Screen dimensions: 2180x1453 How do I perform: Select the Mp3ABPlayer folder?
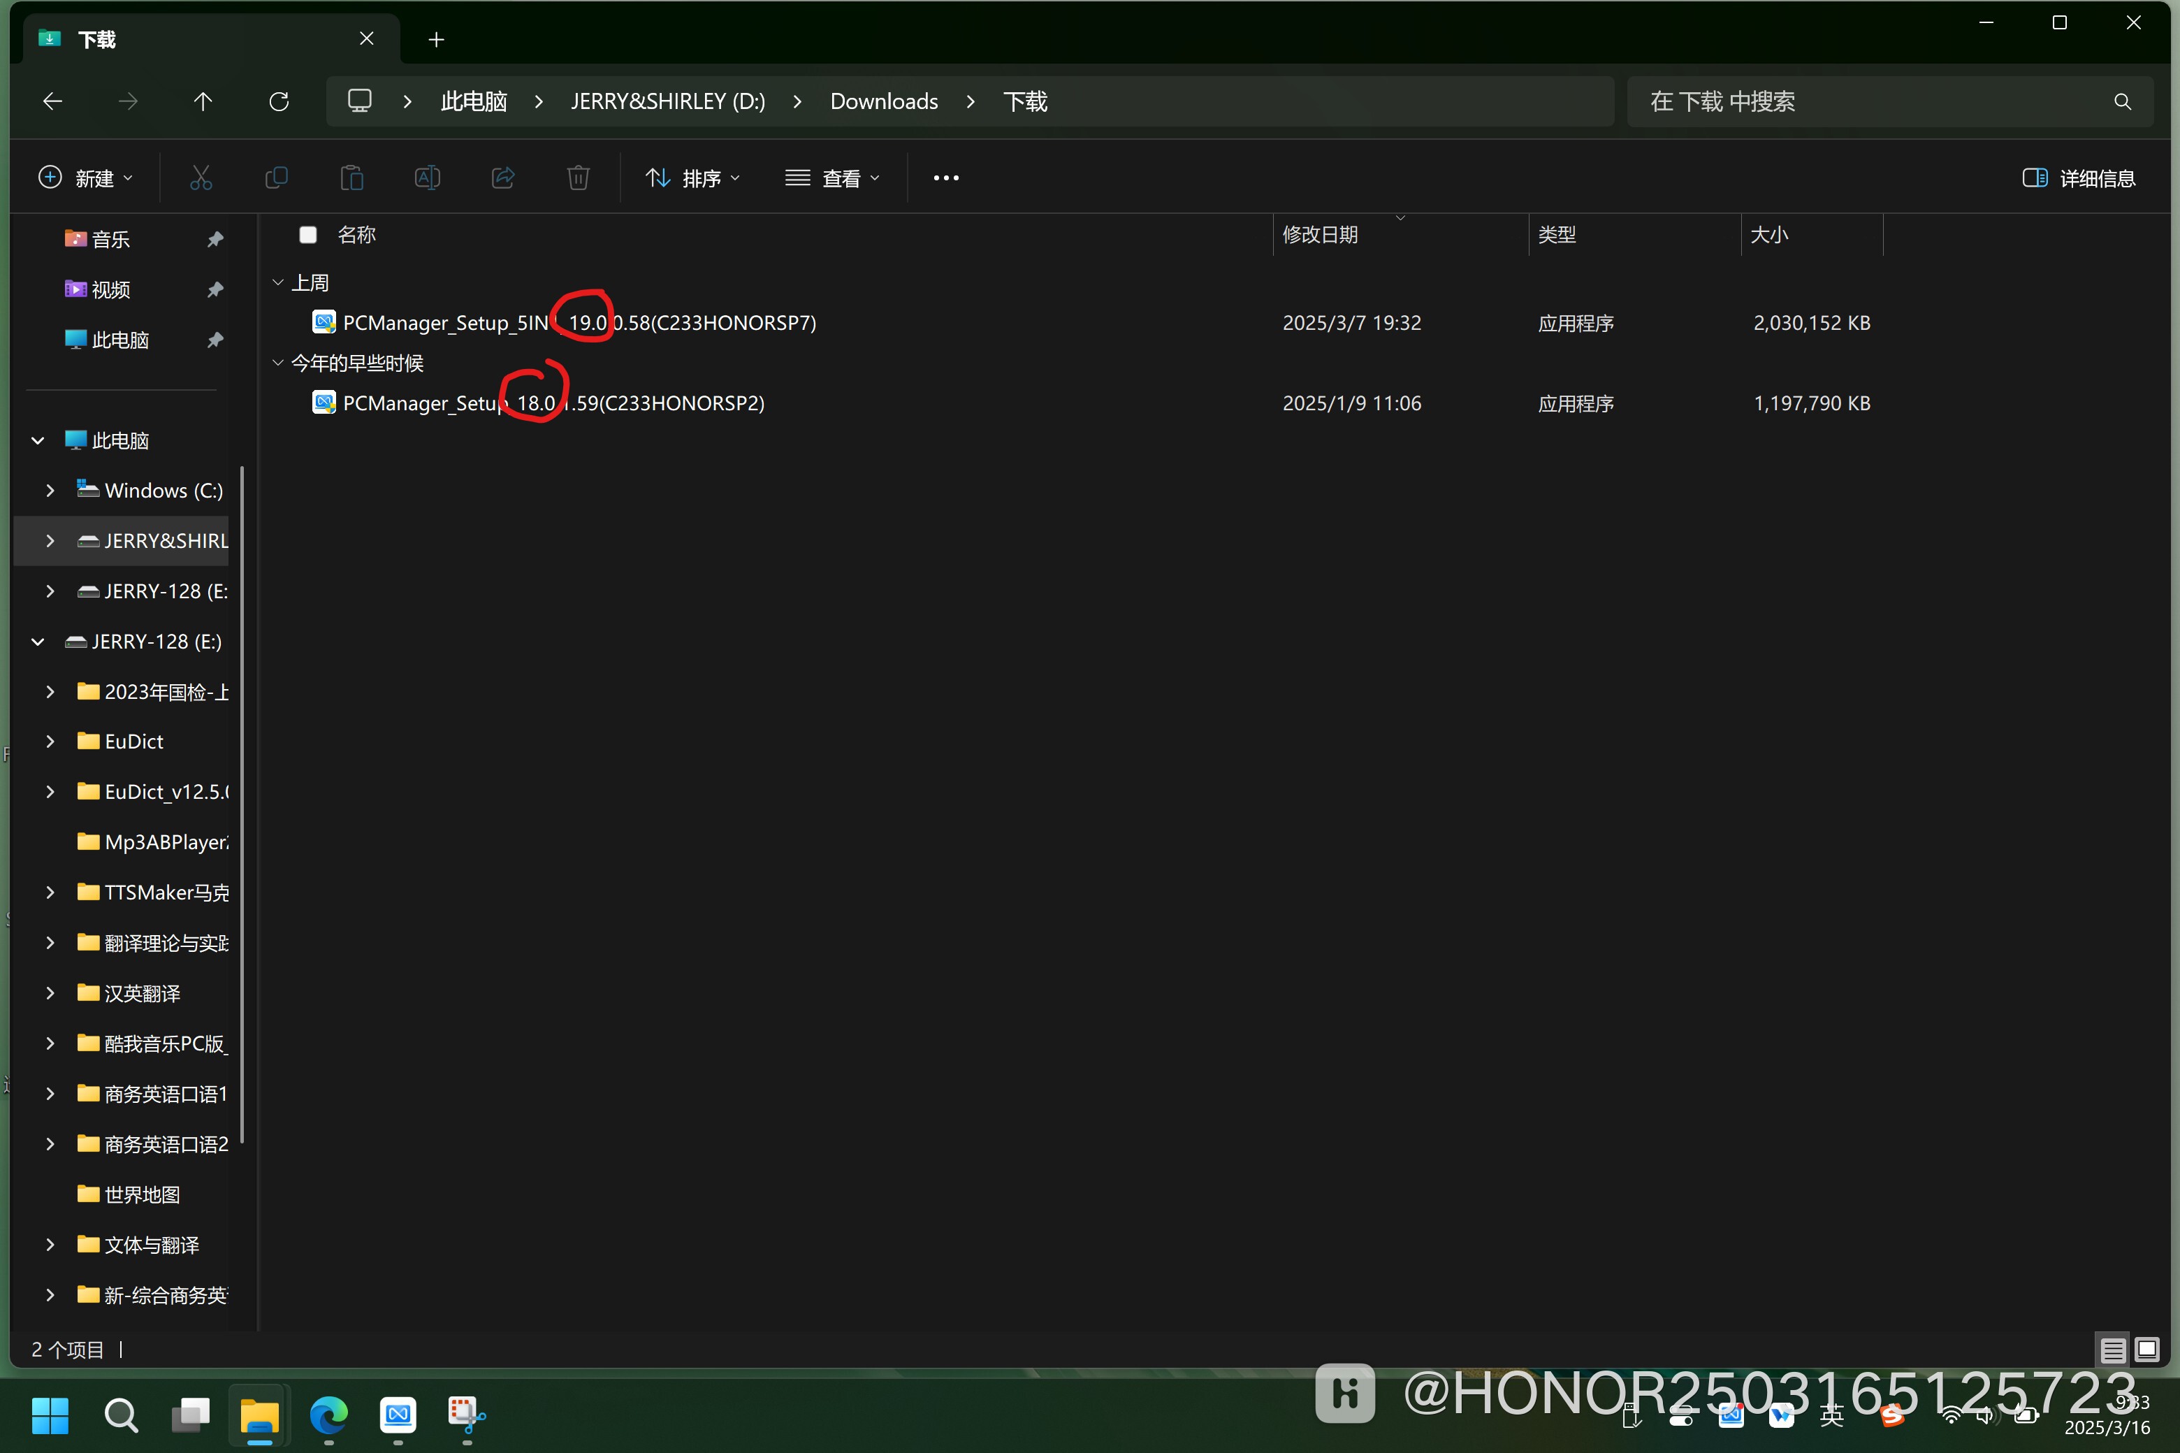pos(153,841)
